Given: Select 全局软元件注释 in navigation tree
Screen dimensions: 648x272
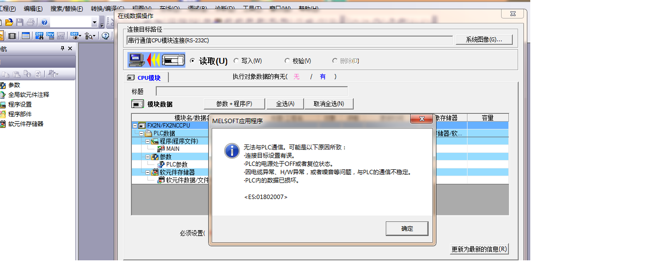Looking at the screenshot, I should tap(29, 95).
